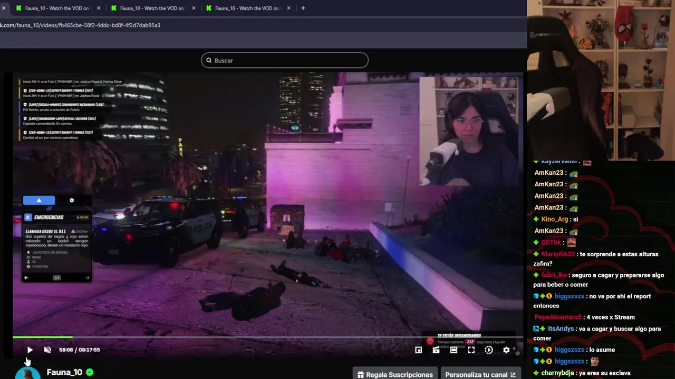Click the blue badge beside ItsAndys
This screenshot has width=675, height=379.
[536, 329]
